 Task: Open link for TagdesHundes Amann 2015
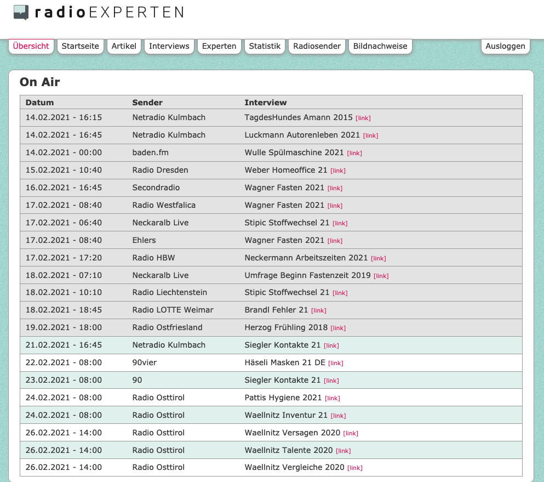[x=363, y=118]
